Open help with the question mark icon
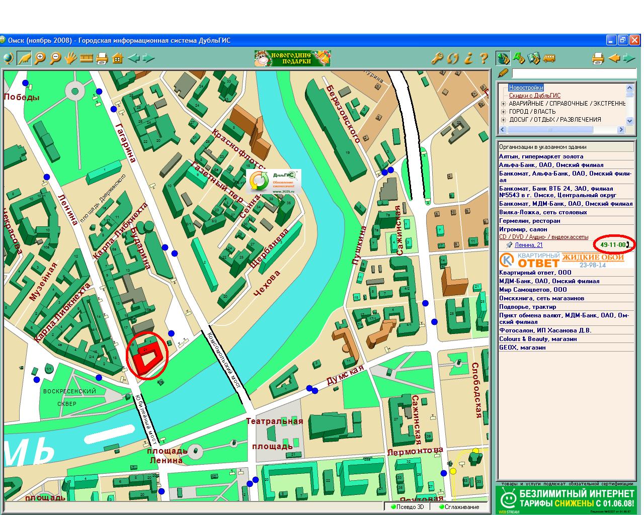 pos(484,58)
